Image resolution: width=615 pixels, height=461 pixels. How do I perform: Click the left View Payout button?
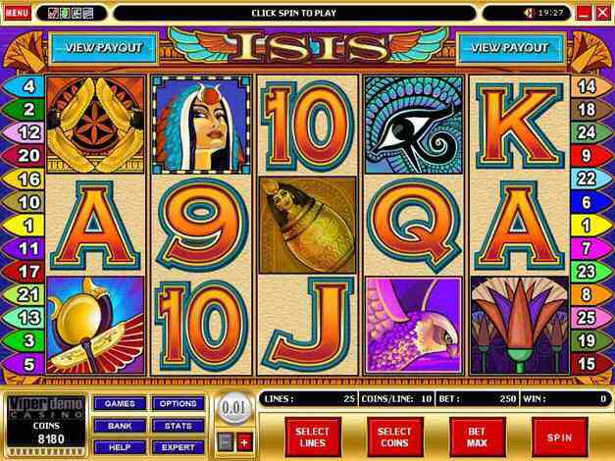(104, 48)
